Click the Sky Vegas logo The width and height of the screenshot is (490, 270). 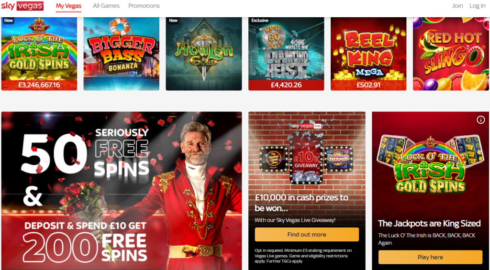point(22,6)
